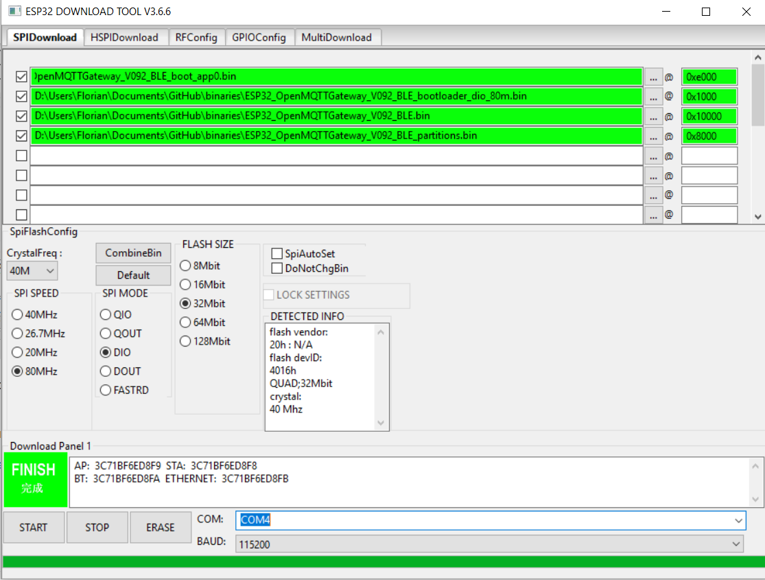The image size is (765, 580).
Task: Open the CrystalFreq dropdown
Action: [51, 271]
